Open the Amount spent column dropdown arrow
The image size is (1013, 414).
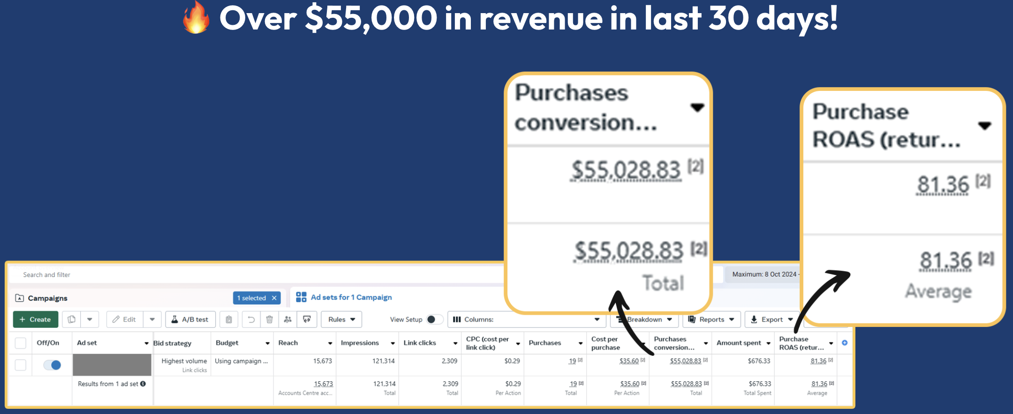point(768,343)
